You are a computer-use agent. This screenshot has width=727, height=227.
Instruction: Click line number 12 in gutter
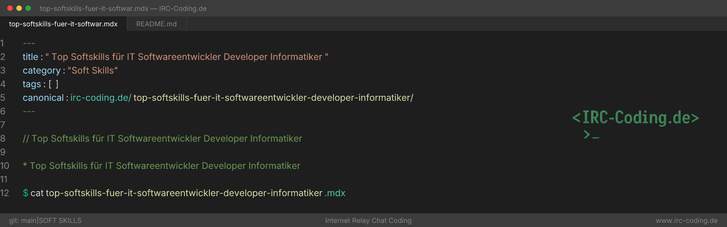5,193
